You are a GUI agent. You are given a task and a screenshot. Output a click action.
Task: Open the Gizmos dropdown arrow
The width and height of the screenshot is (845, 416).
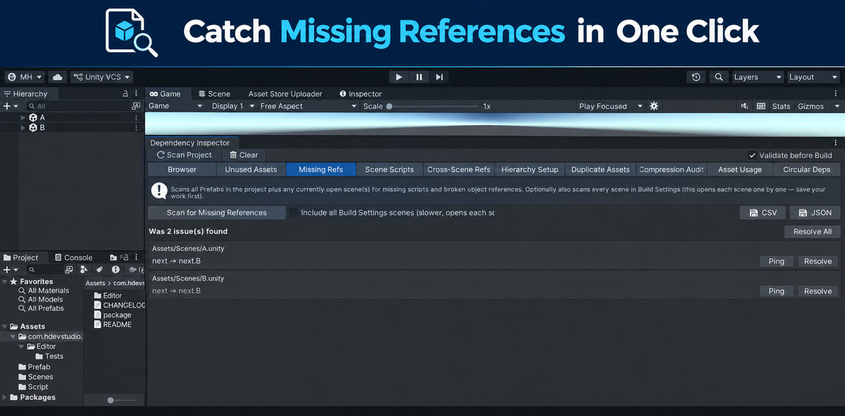pos(837,106)
